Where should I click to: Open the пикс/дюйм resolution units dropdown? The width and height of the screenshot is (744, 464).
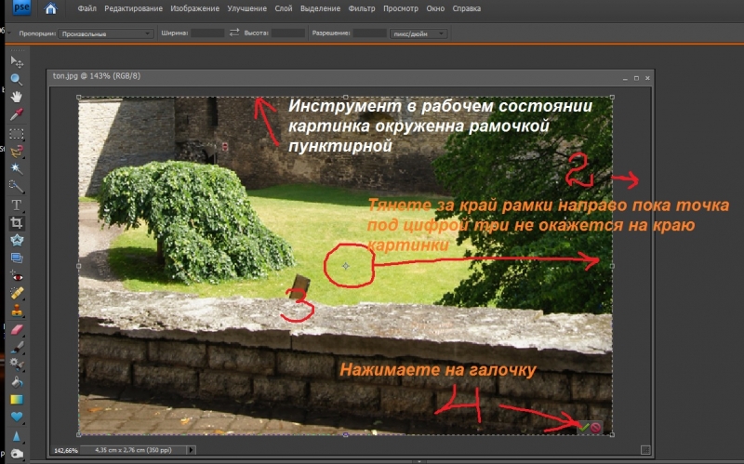[x=419, y=33]
